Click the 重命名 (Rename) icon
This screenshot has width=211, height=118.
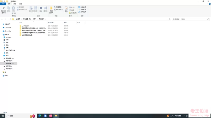coord(46,9)
